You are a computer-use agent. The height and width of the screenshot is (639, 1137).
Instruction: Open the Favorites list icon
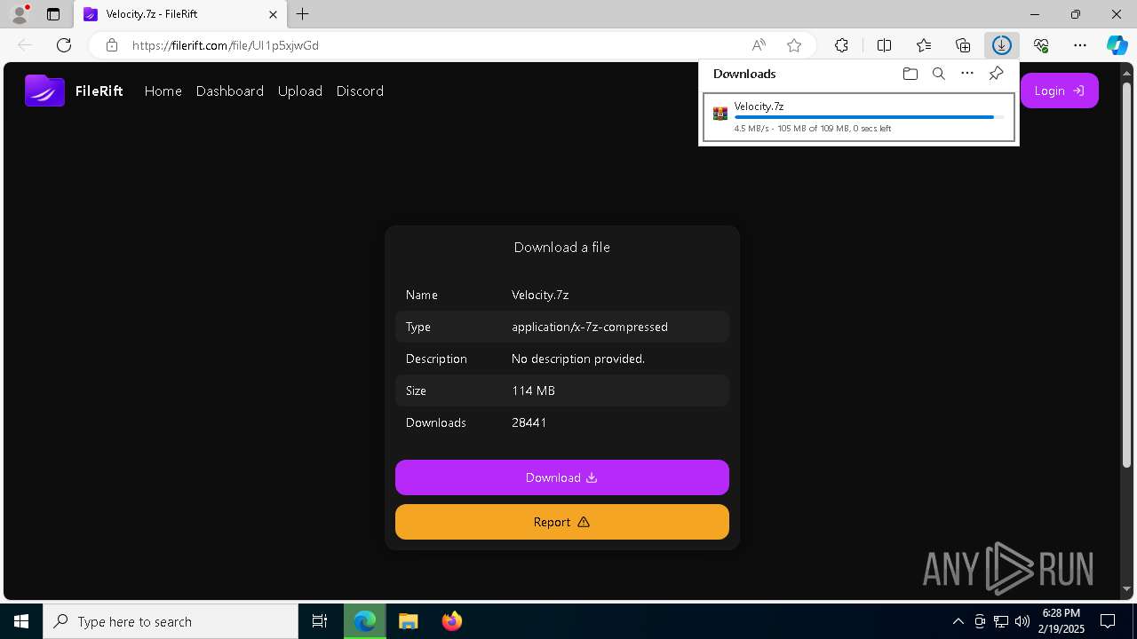[x=924, y=45]
